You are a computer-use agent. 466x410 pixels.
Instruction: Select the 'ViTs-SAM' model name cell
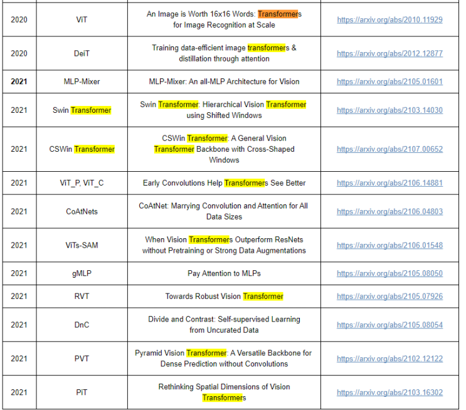[x=82, y=245]
